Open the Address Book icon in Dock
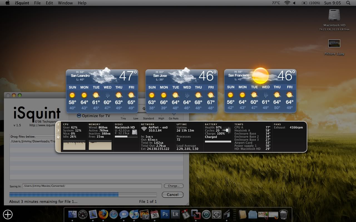Screen dimensions: 356x222 [243, 215]
